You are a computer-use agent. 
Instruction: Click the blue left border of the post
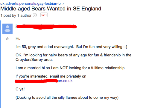click(0, 64)
